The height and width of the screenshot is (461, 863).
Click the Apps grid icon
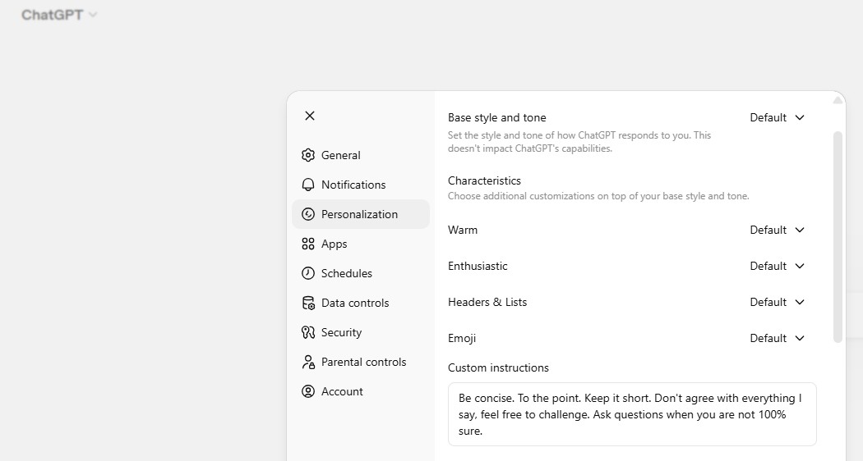pyautogui.click(x=308, y=244)
